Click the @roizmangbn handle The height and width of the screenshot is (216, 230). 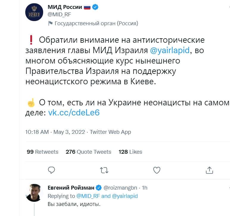[x=120, y=188]
